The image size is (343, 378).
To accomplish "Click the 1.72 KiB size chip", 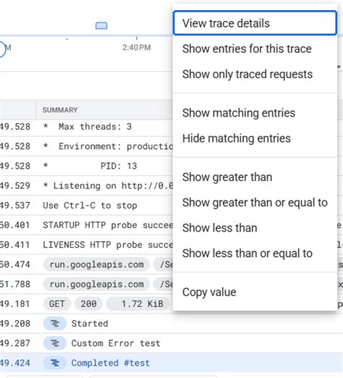I will tap(138, 303).
